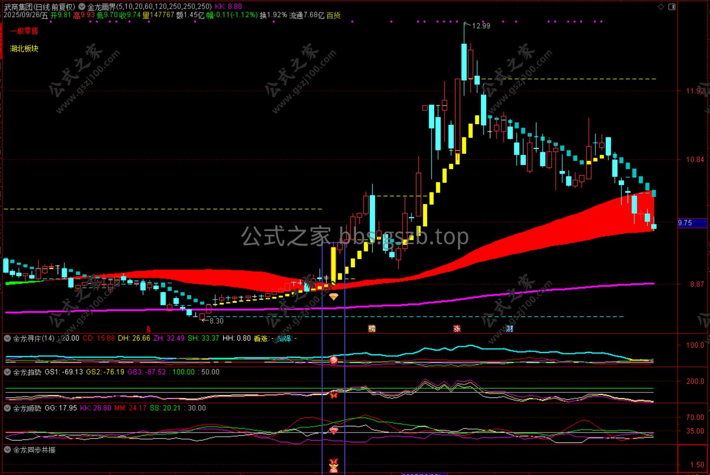The image size is (710, 475).
Task: Open the 金龙画界 indicator dropdown arrow
Action: (82, 7)
